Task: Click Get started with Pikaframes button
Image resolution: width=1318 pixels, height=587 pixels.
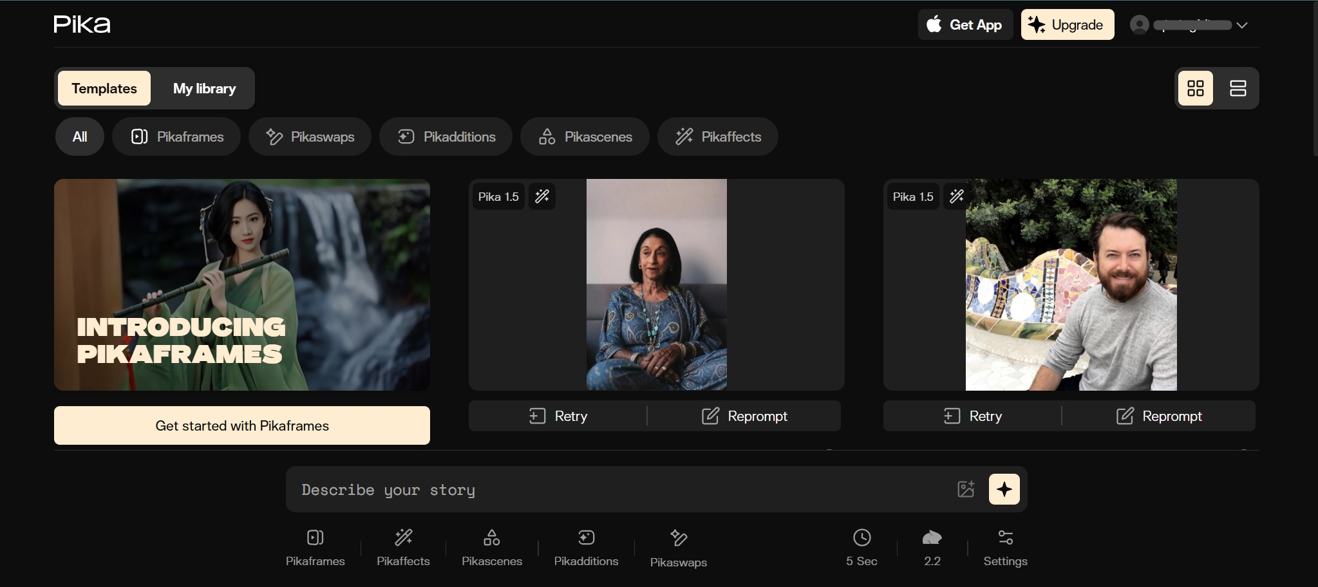Action: pos(242,425)
